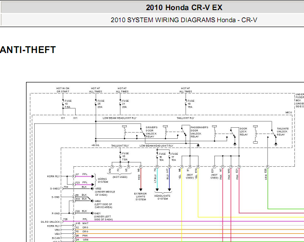Select the B-CAN label
This screenshot has height=242, width=304.
[56, 238]
